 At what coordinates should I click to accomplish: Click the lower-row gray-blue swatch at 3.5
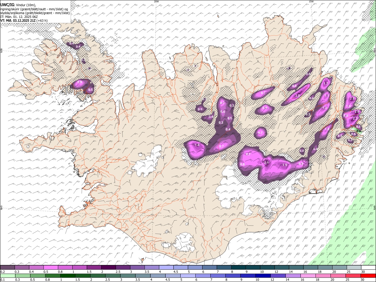(x=143, y=276)
